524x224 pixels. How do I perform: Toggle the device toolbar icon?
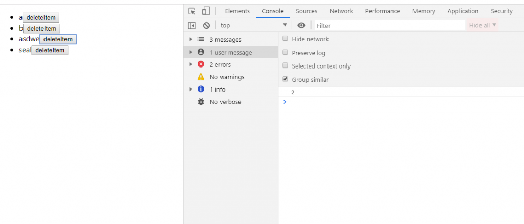tap(206, 11)
